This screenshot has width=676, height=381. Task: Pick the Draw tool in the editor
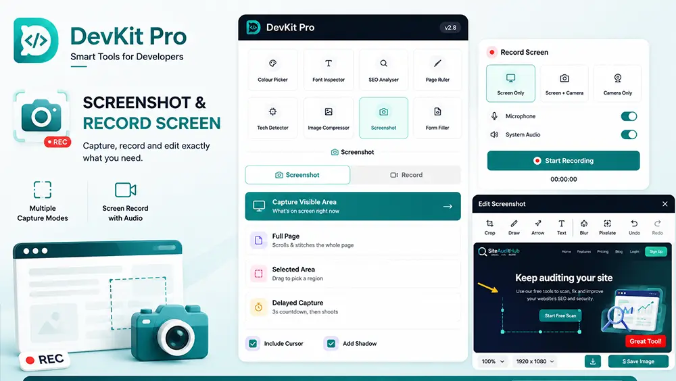point(514,227)
